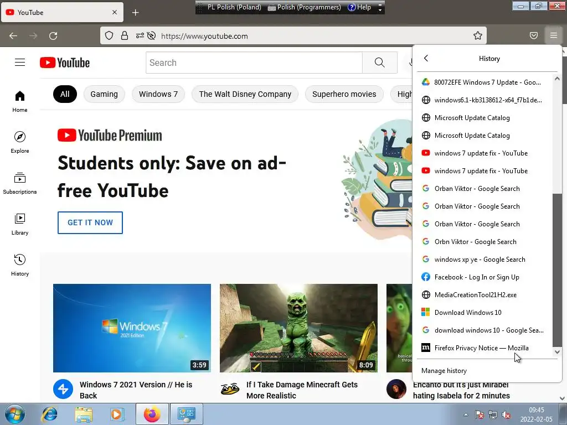Open Home in YouTube sidebar
The image size is (567, 425).
[x=20, y=102]
